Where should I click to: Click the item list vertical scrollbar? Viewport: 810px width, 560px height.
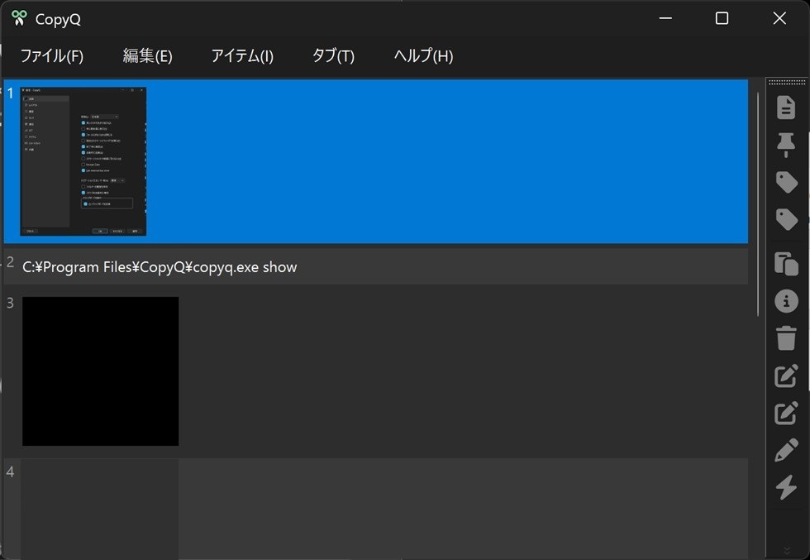[x=758, y=204]
